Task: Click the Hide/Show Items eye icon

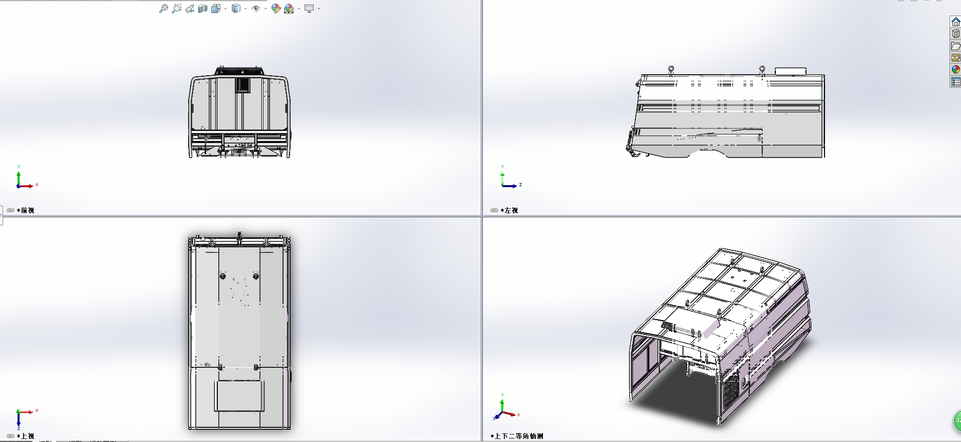Action: click(256, 9)
